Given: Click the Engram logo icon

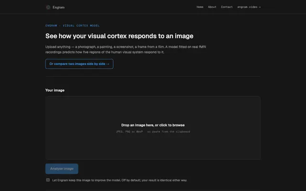Looking at the screenshot, I should point(48,7).
